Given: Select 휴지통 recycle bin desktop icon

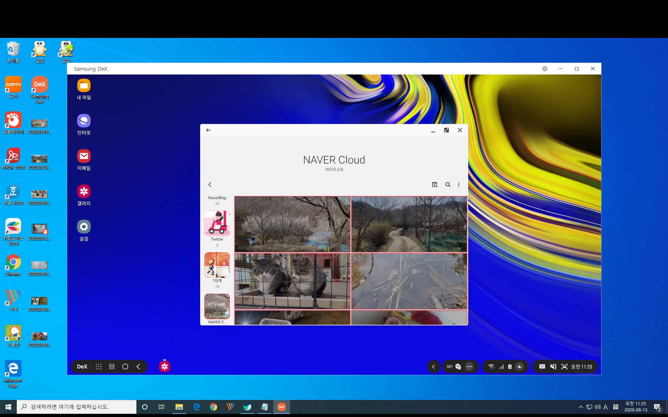Looking at the screenshot, I should pyautogui.click(x=13, y=52).
